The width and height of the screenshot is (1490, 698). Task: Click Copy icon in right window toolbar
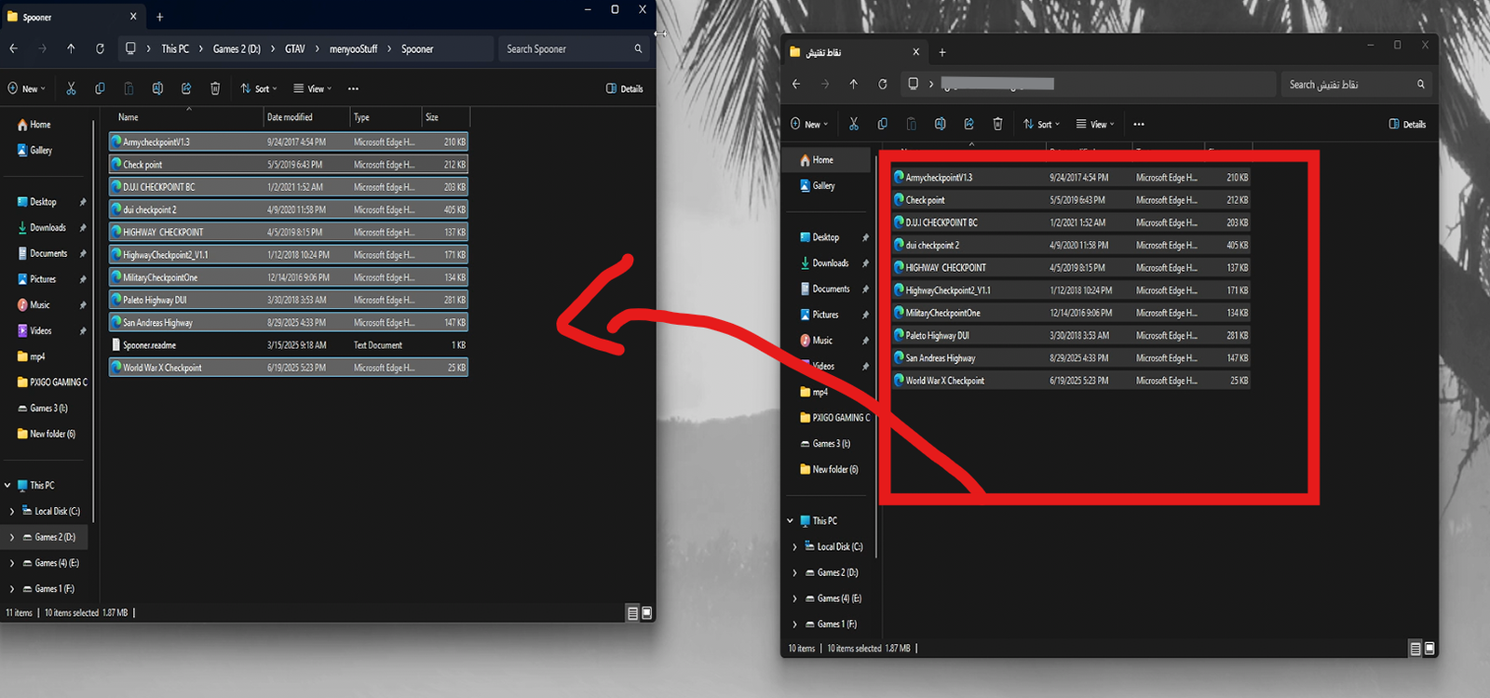882,124
